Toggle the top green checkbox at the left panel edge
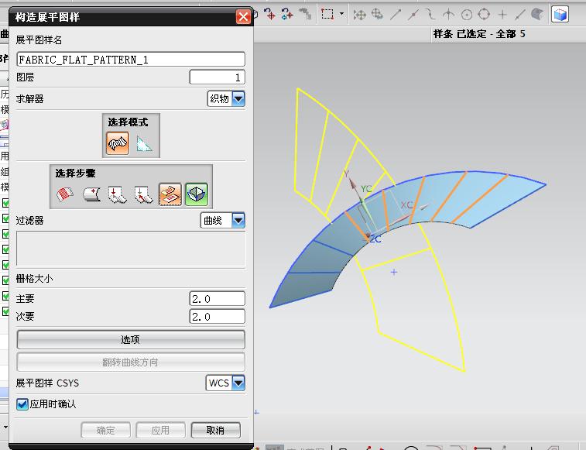 pyautogui.click(x=5, y=203)
